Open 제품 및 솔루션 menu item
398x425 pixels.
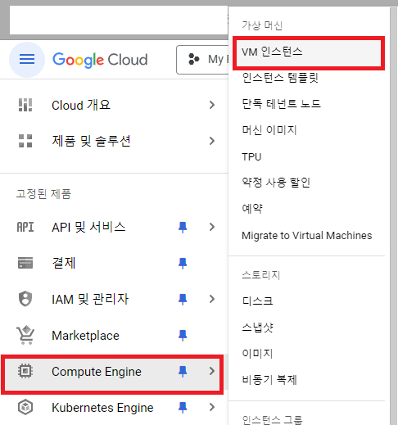(x=114, y=141)
